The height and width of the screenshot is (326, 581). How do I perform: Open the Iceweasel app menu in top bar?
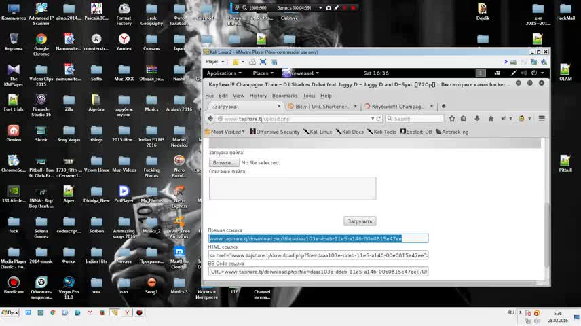[x=301, y=73]
